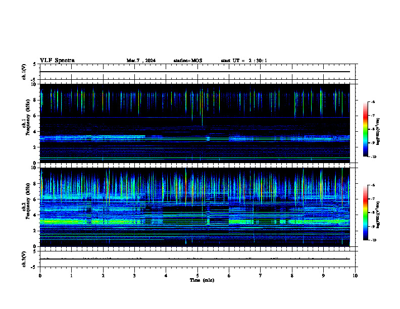Click time axis tick label "5"
Screen dimensions: 400x309
[x=197, y=276]
